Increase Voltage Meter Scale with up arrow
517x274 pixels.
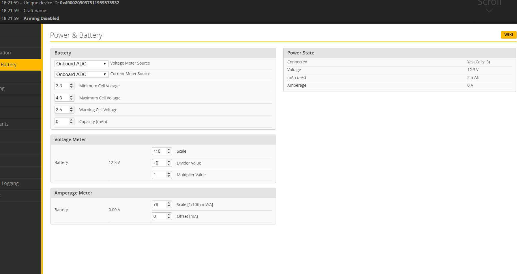tap(169, 150)
